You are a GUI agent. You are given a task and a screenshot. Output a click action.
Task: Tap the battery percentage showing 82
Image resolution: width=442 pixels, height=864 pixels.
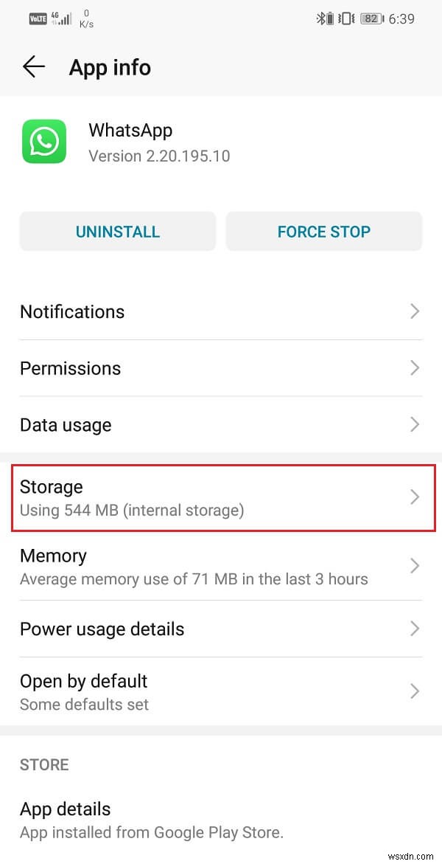(372, 18)
